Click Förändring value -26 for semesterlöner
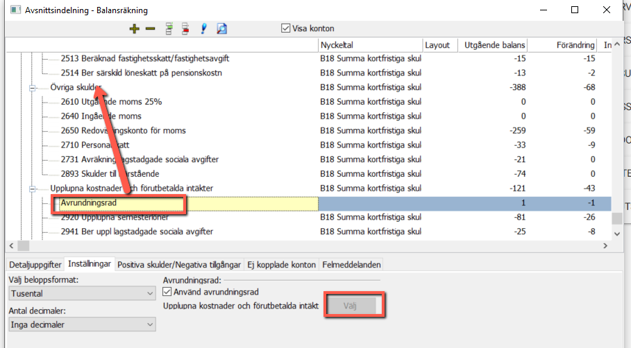This screenshot has height=348, width=631. [x=589, y=218]
